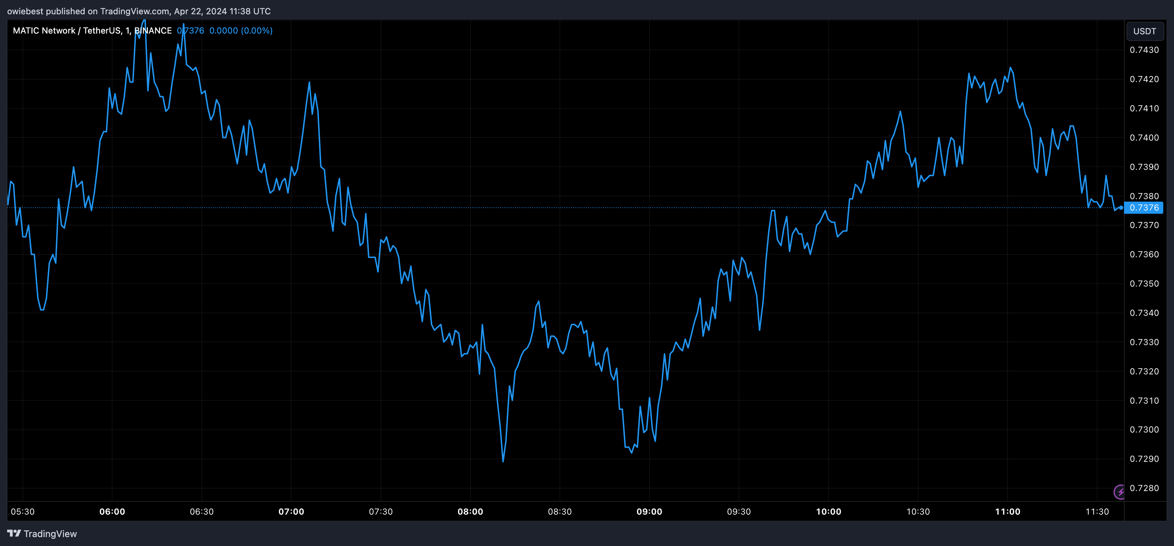Click the TradingView text in the footer
1174x546 pixels.
(50, 533)
